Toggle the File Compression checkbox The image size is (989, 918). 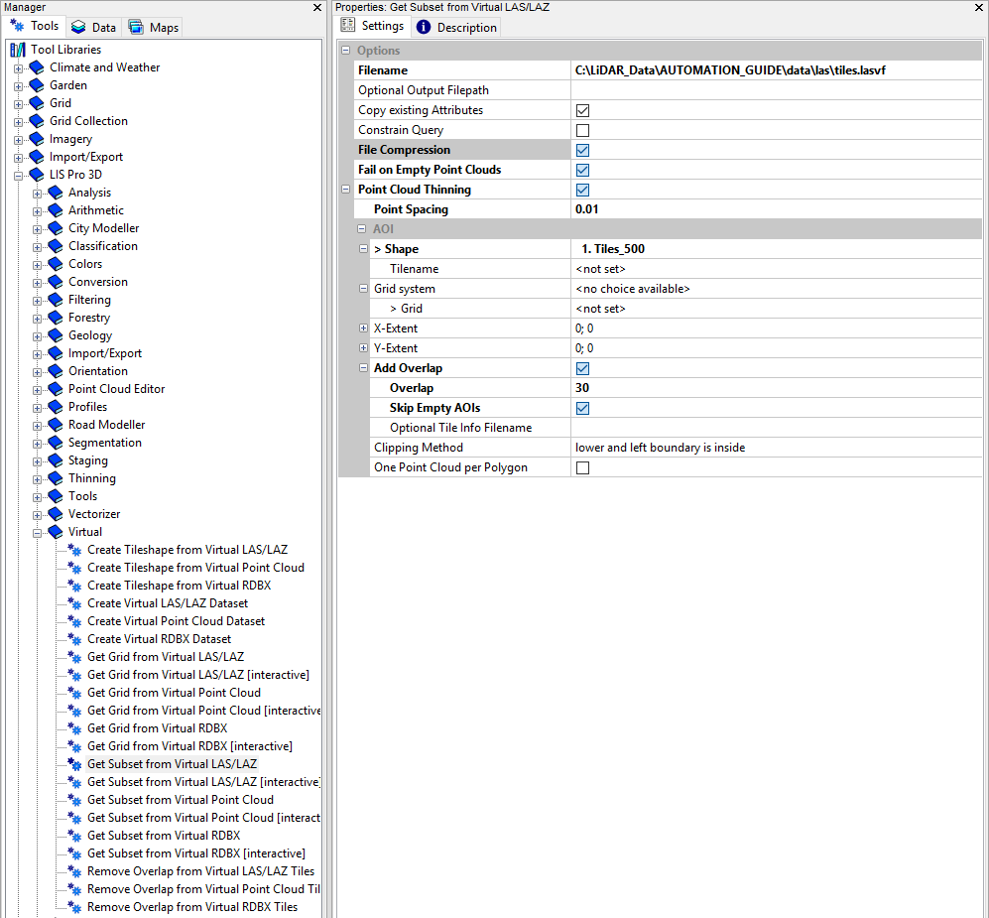[583, 150]
